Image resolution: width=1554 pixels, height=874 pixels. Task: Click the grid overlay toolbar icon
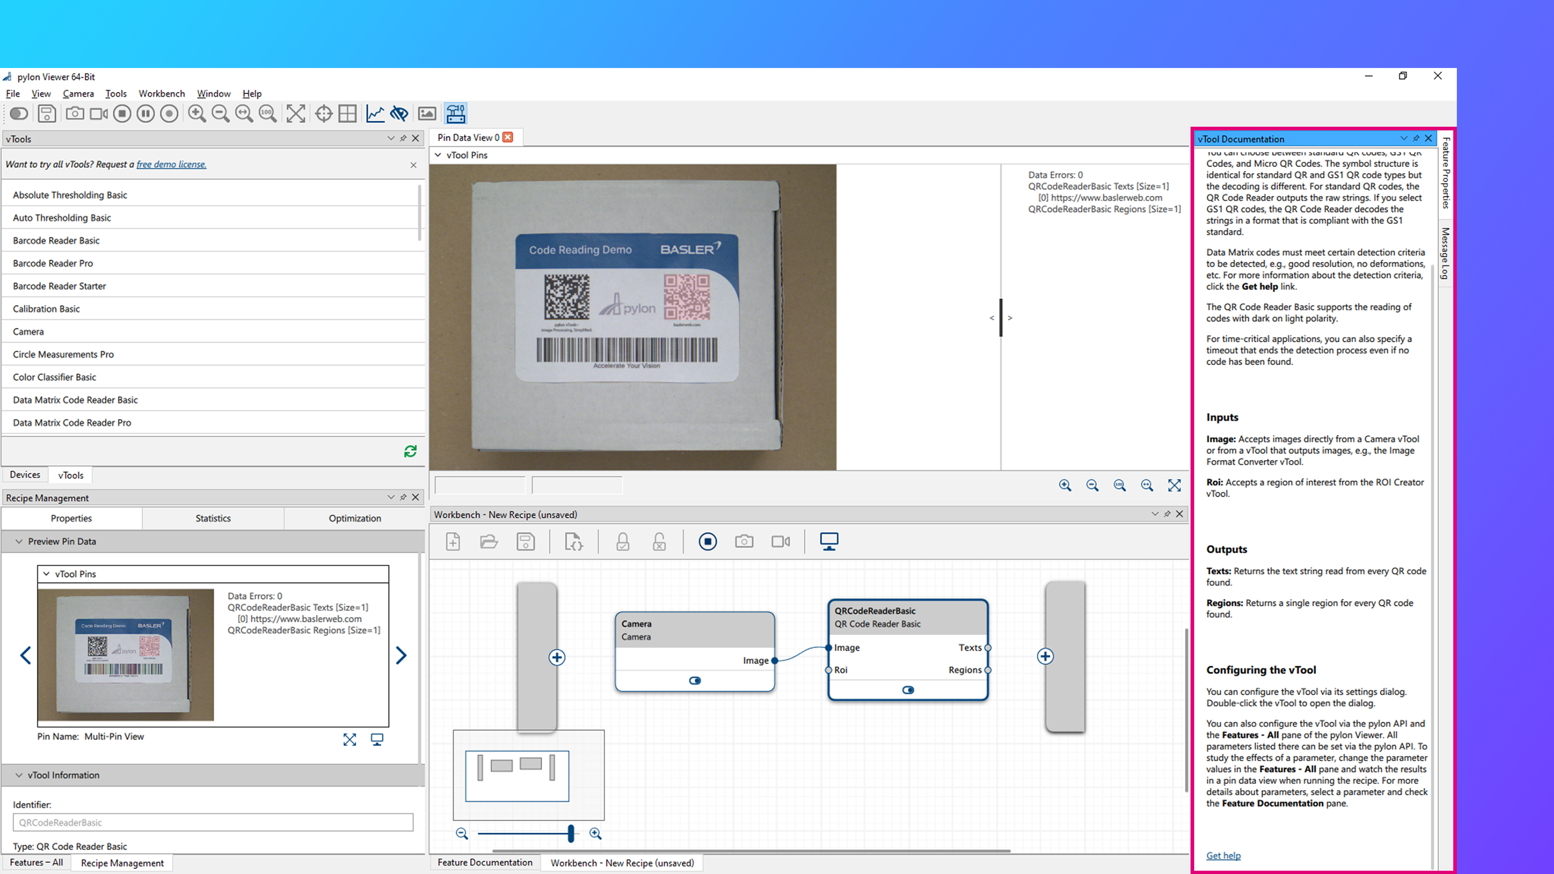[348, 114]
